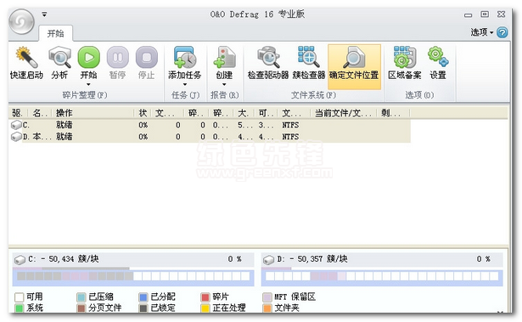Switch to the Start ribbon tab (开始)
This screenshot has height=322, width=522.
56,33
